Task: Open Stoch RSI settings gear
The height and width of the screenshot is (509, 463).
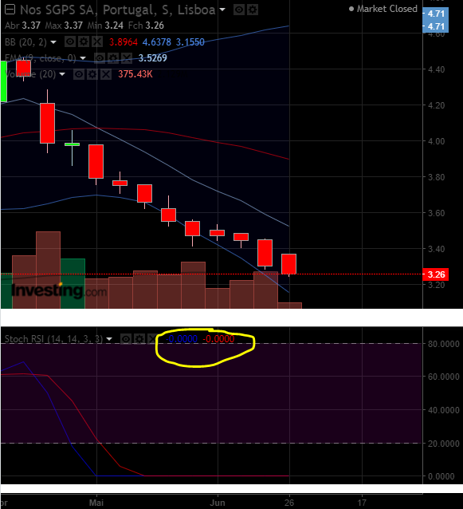Action: click(x=139, y=339)
